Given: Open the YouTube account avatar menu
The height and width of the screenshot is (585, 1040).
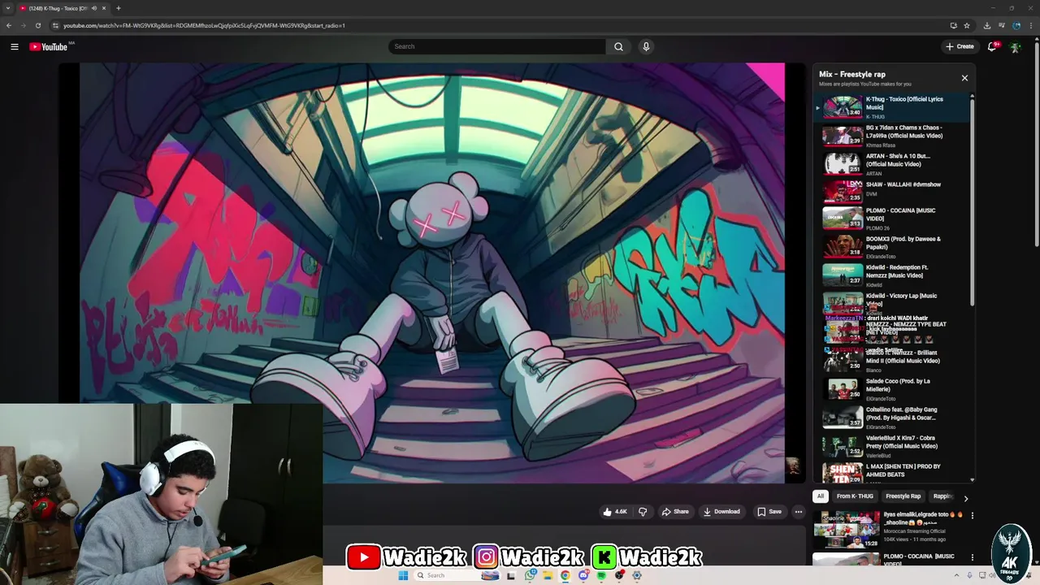Looking at the screenshot, I should point(1015,46).
